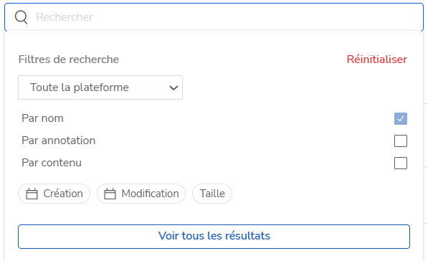Image resolution: width=428 pixels, height=261 pixels.
Task: Open the Taille size filter chip
Action: tap(212, 194)
